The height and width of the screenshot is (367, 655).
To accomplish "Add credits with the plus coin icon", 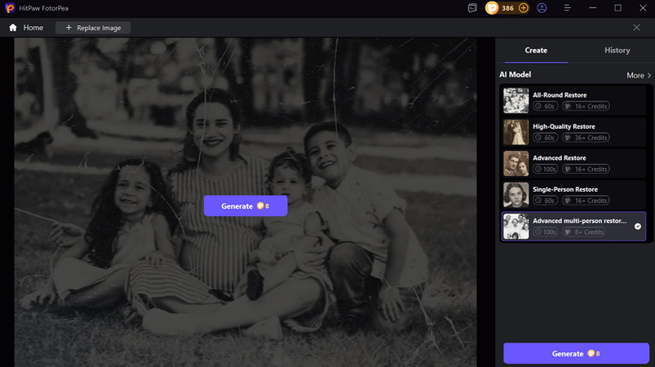I will (523, 8).
